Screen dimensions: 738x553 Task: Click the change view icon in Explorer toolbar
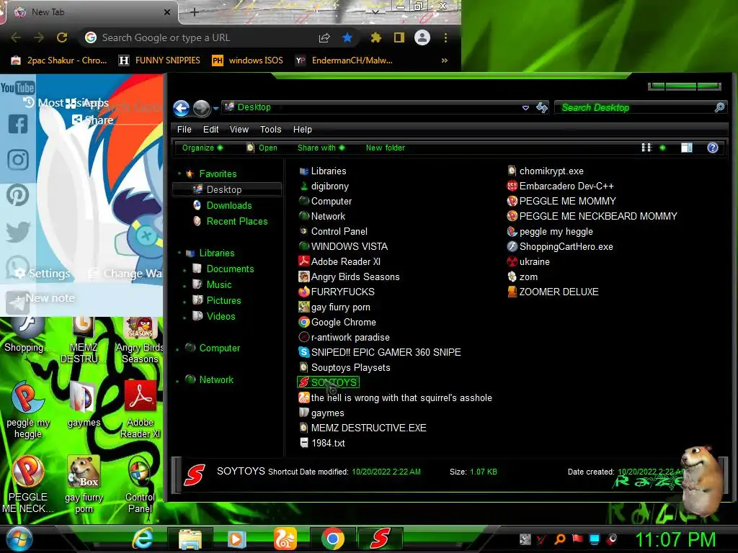tap(646, 148)
